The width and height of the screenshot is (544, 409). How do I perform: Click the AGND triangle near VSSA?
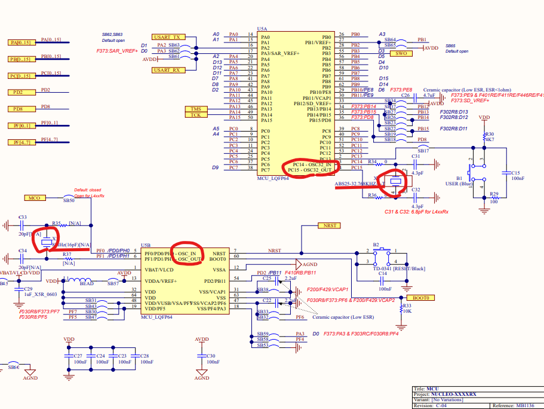pos(299,264)
